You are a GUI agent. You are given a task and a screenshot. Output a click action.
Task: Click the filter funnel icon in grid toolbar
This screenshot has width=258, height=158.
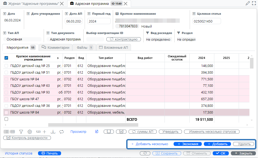21,132
